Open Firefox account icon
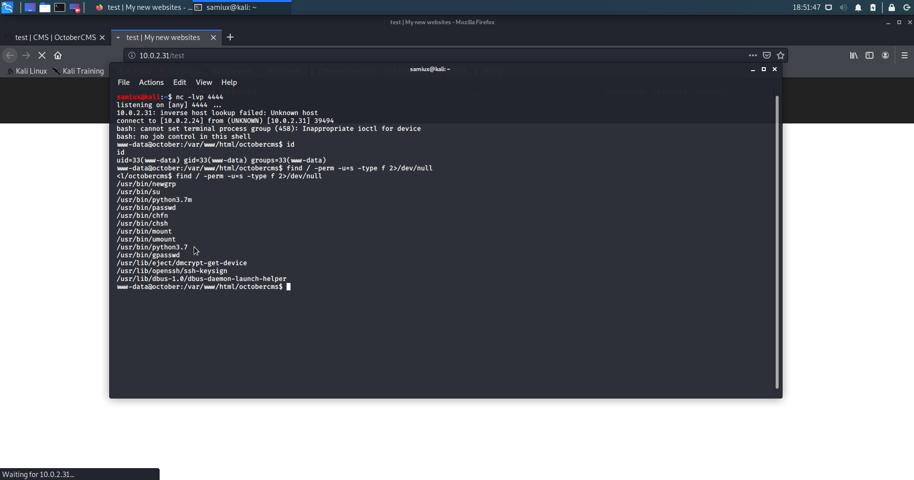The image size is (914, 480). point(885,55)
